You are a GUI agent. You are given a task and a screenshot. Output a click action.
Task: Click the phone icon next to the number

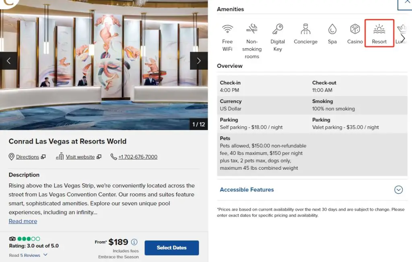(113, 156)
